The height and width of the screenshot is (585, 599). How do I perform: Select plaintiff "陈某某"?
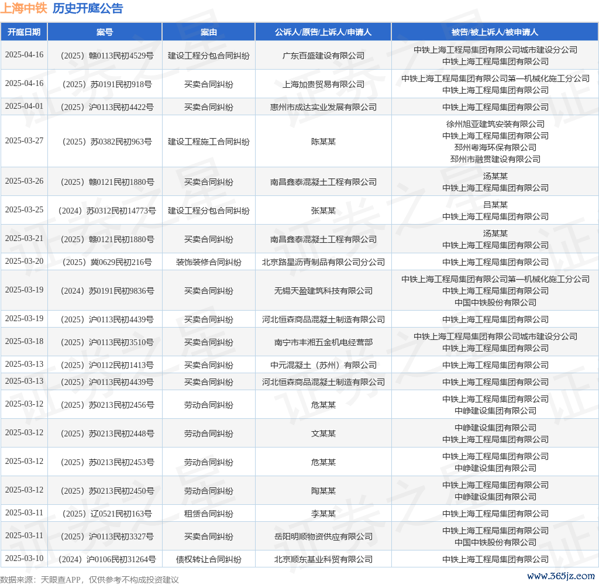point(323,142)
